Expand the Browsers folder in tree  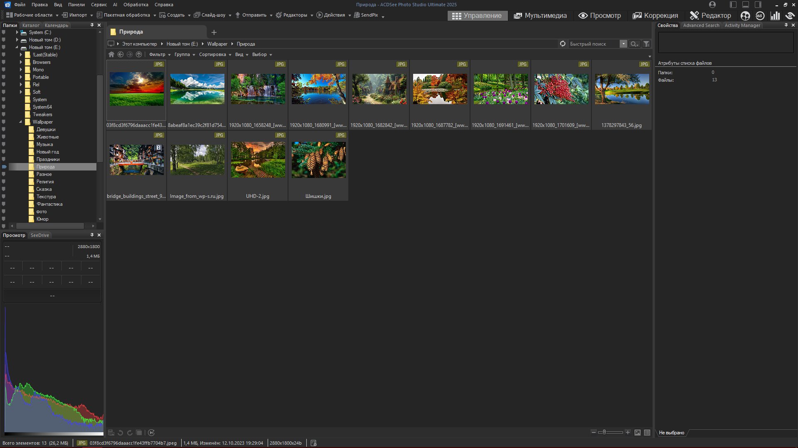[21, 62]
